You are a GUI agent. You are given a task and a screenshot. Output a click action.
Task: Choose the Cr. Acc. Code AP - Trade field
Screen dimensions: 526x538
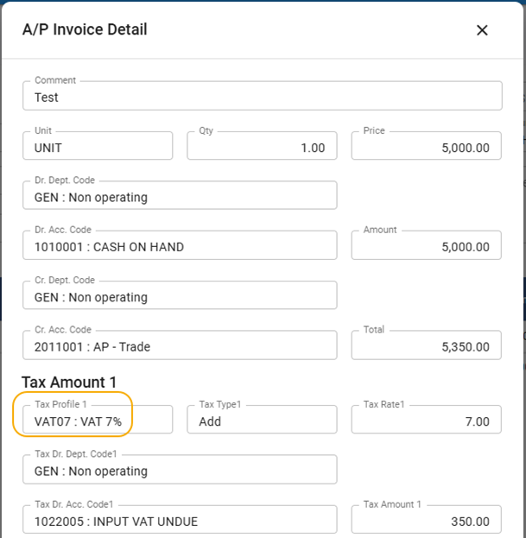(180, 346)
